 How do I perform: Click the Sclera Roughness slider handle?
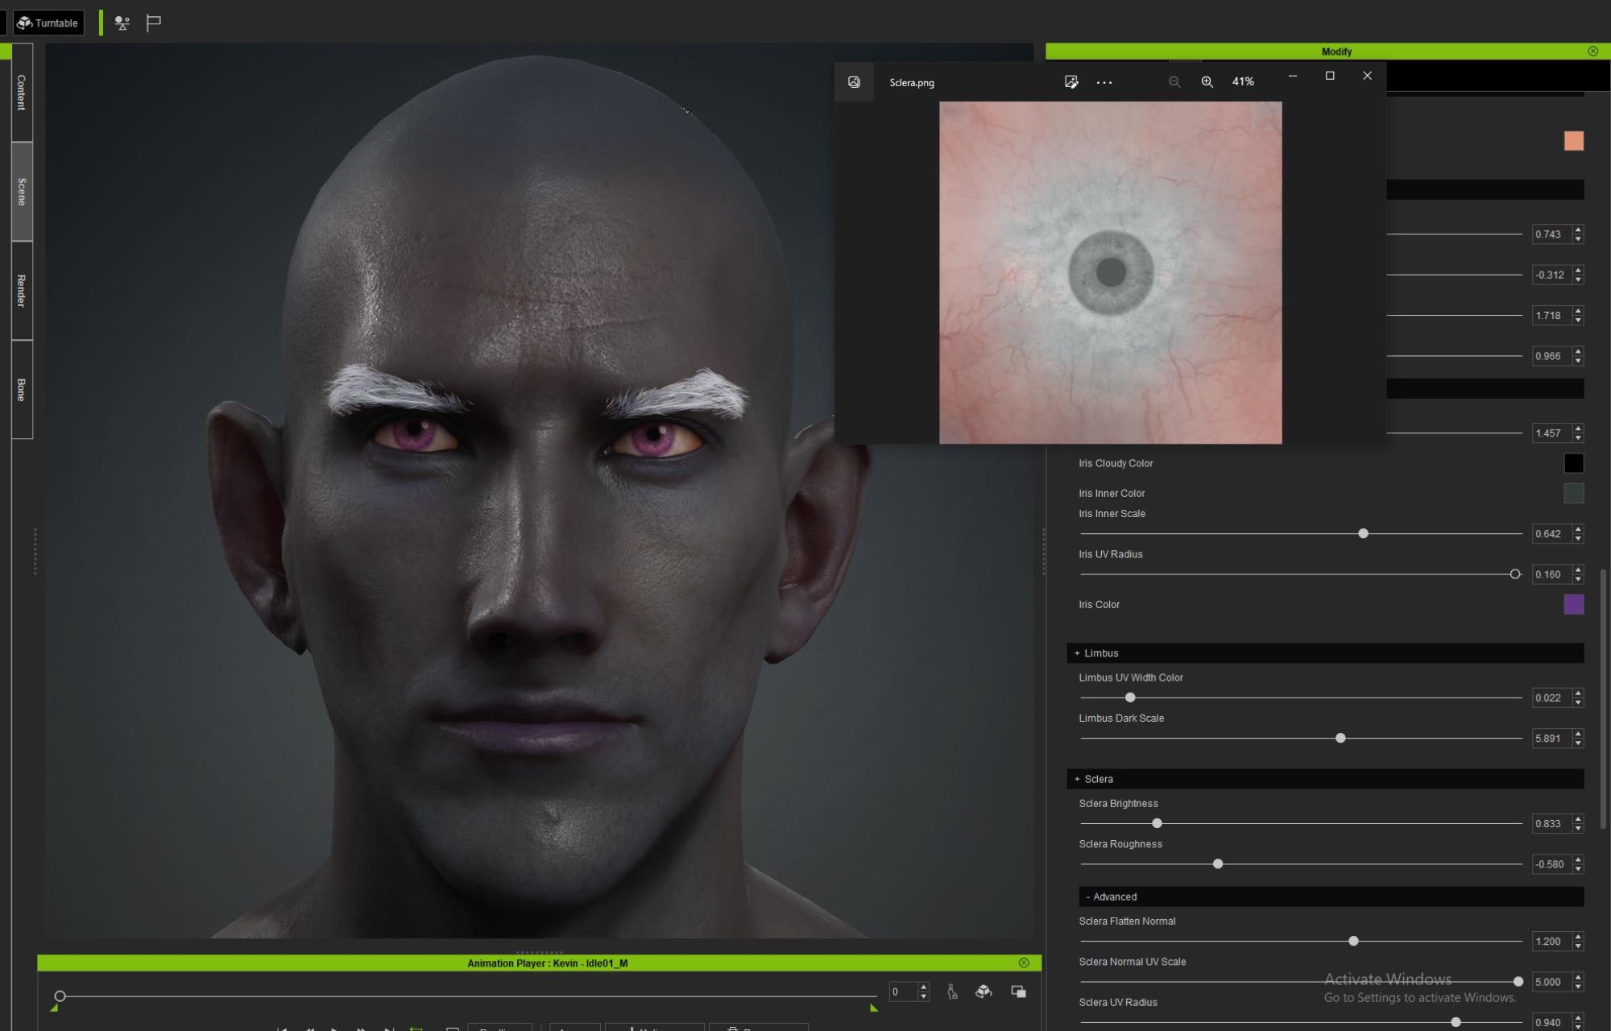tap(1218, 863)
